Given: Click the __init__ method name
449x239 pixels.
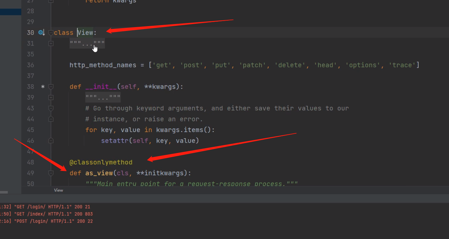Looking at the screenshot, I should [x=101, y=87].
